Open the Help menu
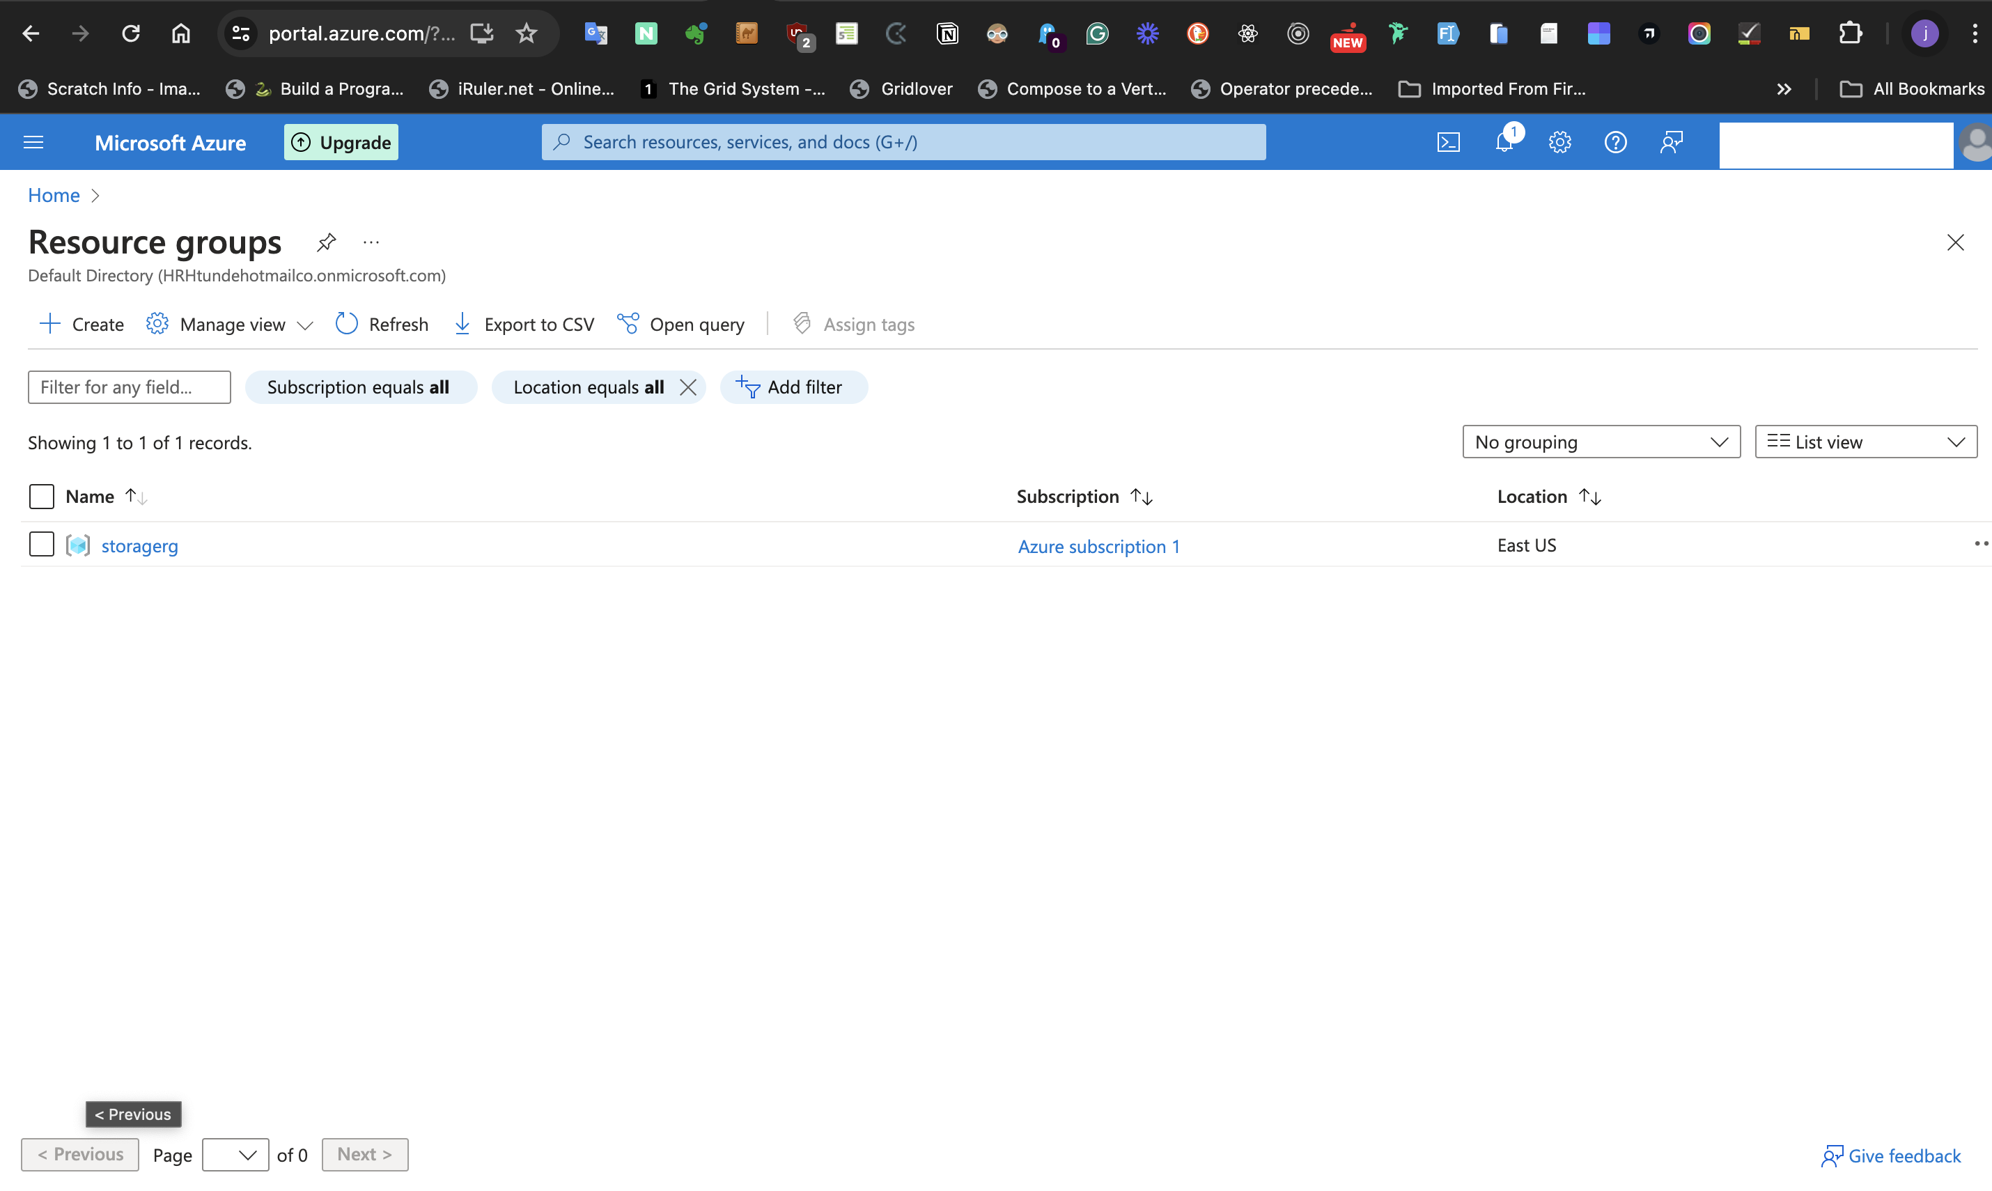The width and height of the screenshot is (1992, 1191). click(1614, 141)
